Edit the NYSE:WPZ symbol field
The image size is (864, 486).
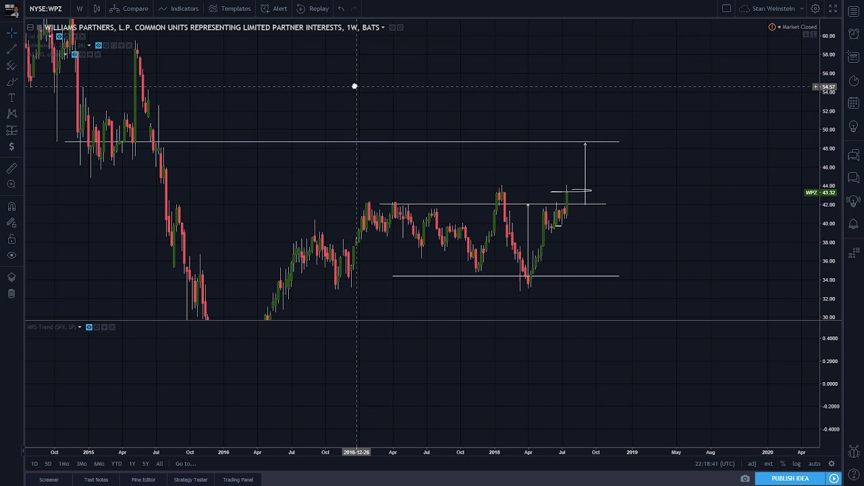pos(46,9)
